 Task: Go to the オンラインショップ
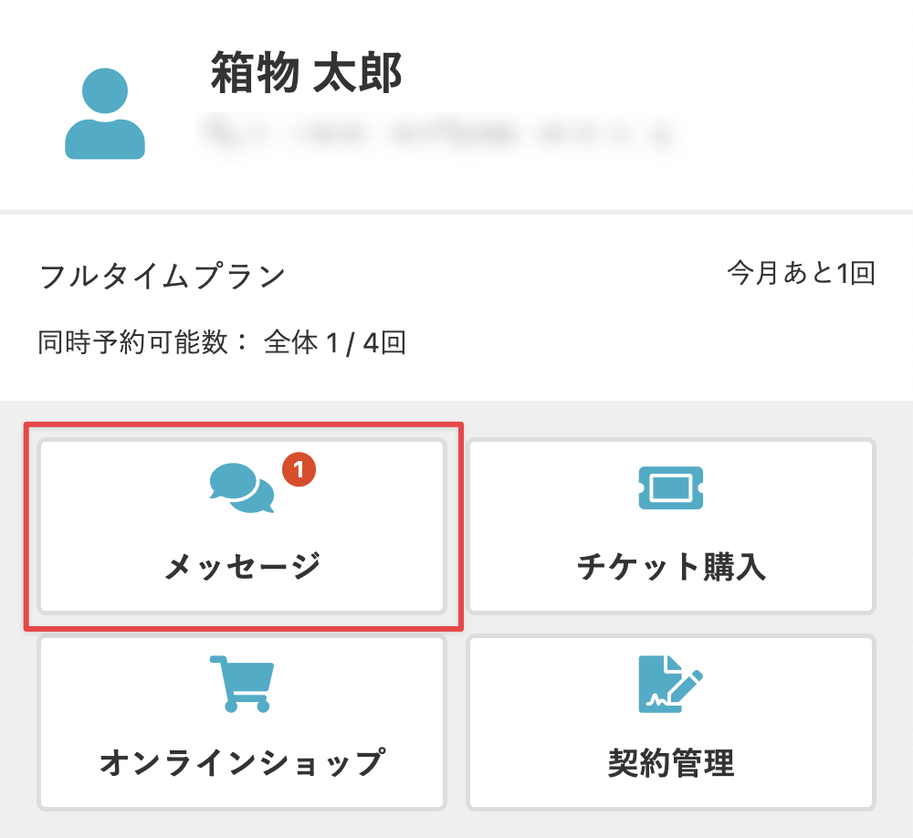point(242,722)
